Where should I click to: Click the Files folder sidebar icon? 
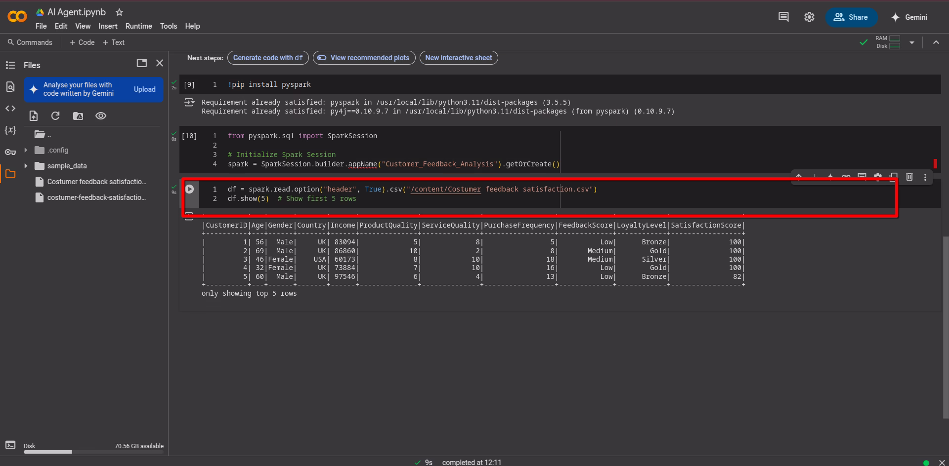coord(10,174)
